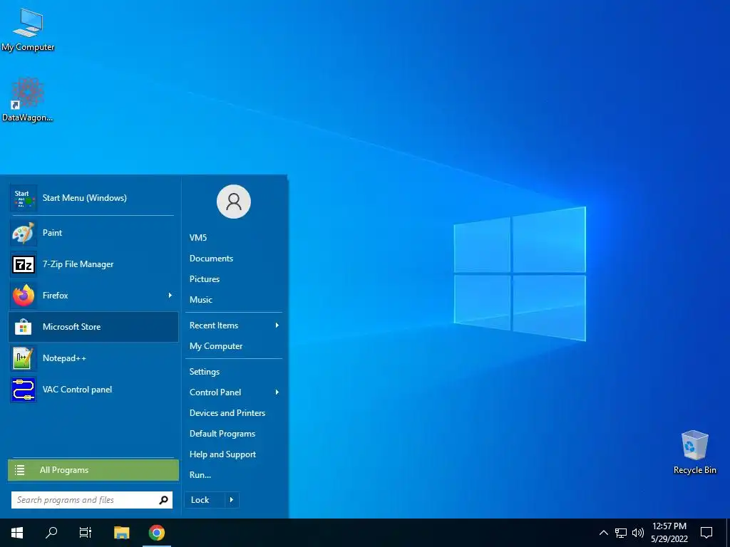Switch to Google Chrome on taskbar
The width and height of the screenshot is (730, 547).
point(157,533)
